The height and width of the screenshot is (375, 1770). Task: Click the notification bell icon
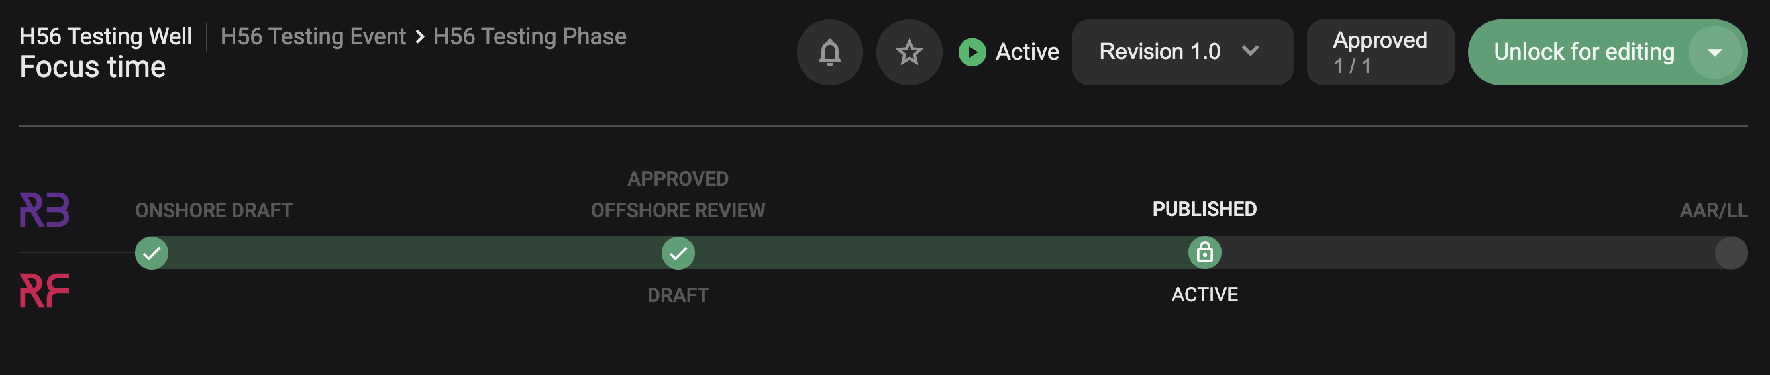coord(829,52)
